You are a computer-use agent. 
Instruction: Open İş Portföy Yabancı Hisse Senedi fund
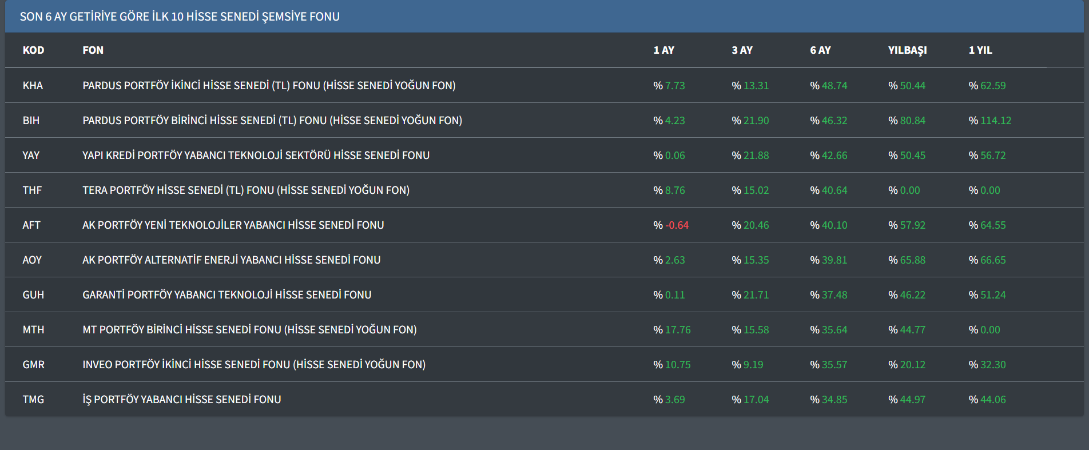(181, 400)
